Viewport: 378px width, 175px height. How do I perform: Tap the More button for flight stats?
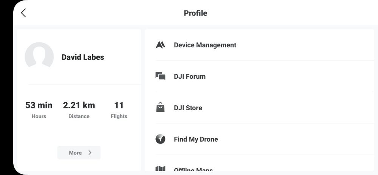click(x=79, y=153)
